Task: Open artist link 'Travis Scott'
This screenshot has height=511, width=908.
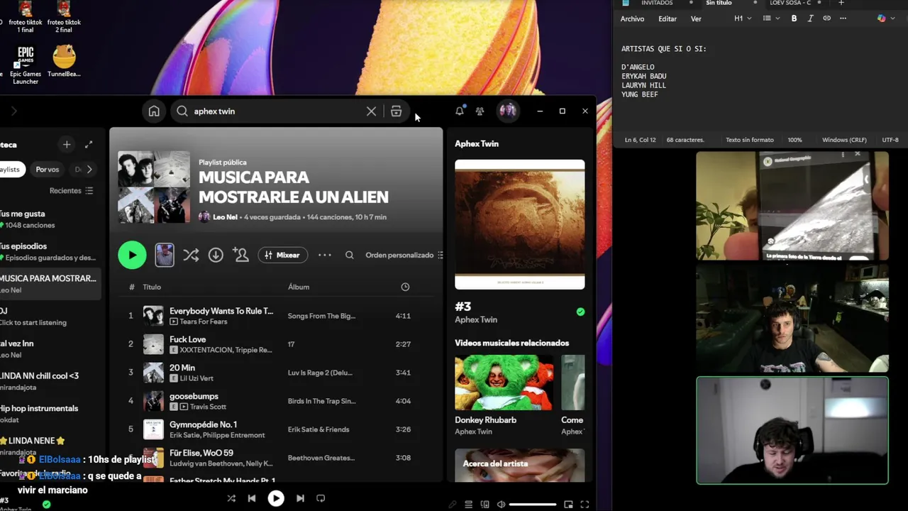Action: click(x=208, y=407)
